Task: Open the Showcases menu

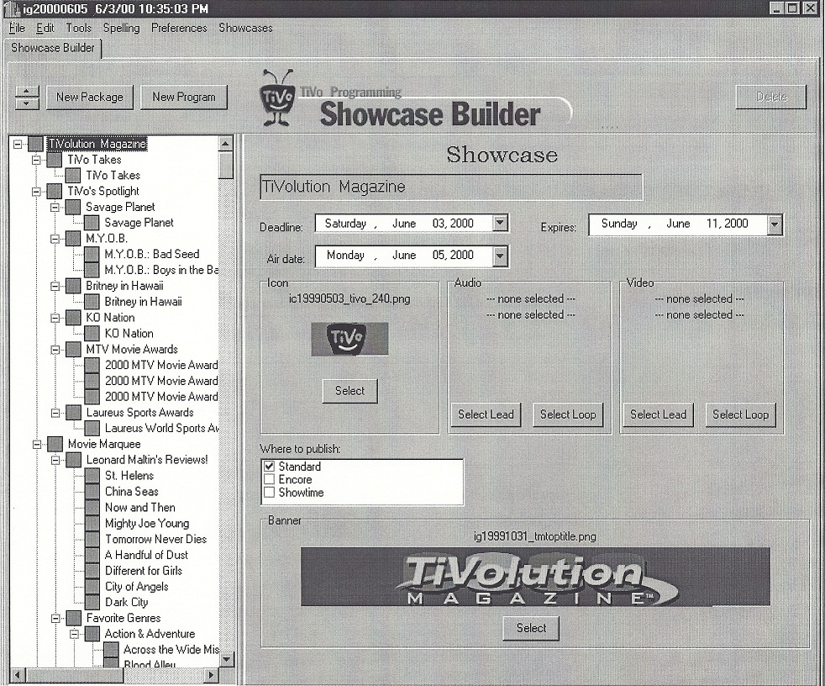Action: click(x=245, y=28)
